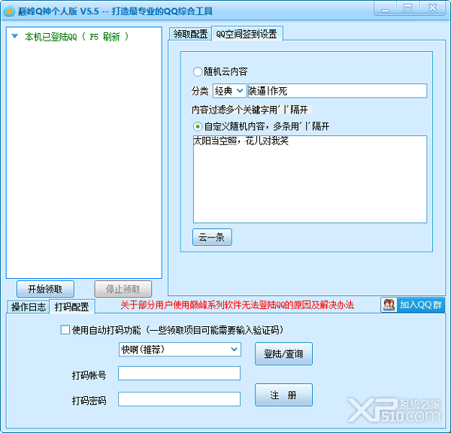Collapse the 本机已登陆QQ tree arrow
This screenshot has height=433, width=451.
coord(15,36)
